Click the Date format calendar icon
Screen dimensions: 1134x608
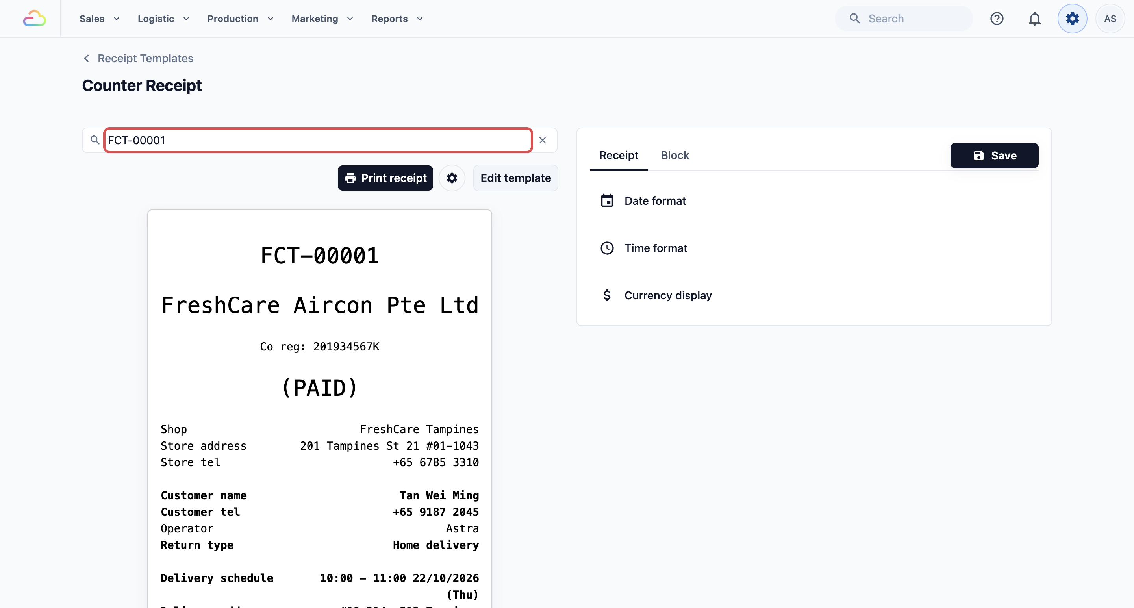607,201
